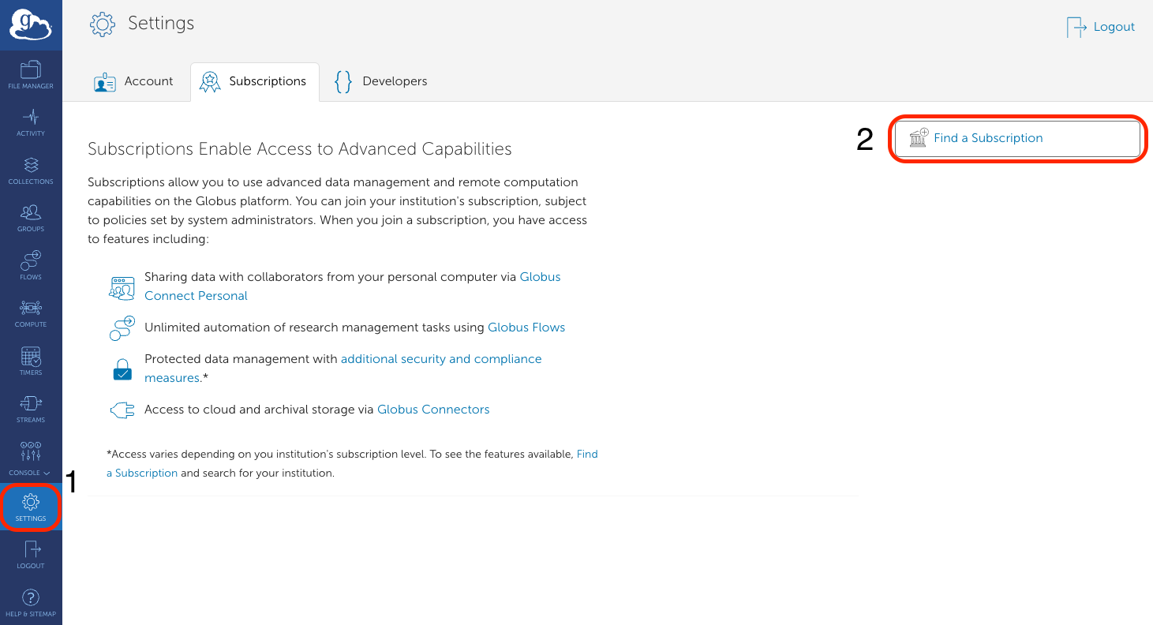This screenshot has height=625, width=1153.
Task: Open Timers from the sidebar
Action: [31, 361]
